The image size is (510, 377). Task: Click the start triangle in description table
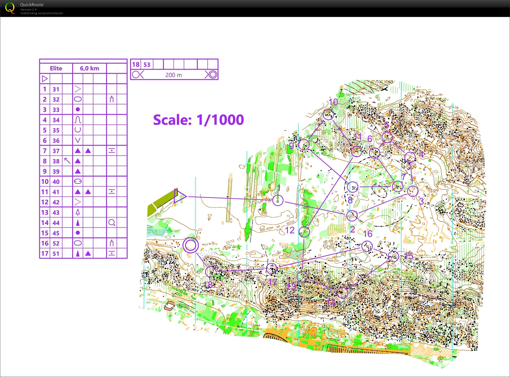click(45, 79)
